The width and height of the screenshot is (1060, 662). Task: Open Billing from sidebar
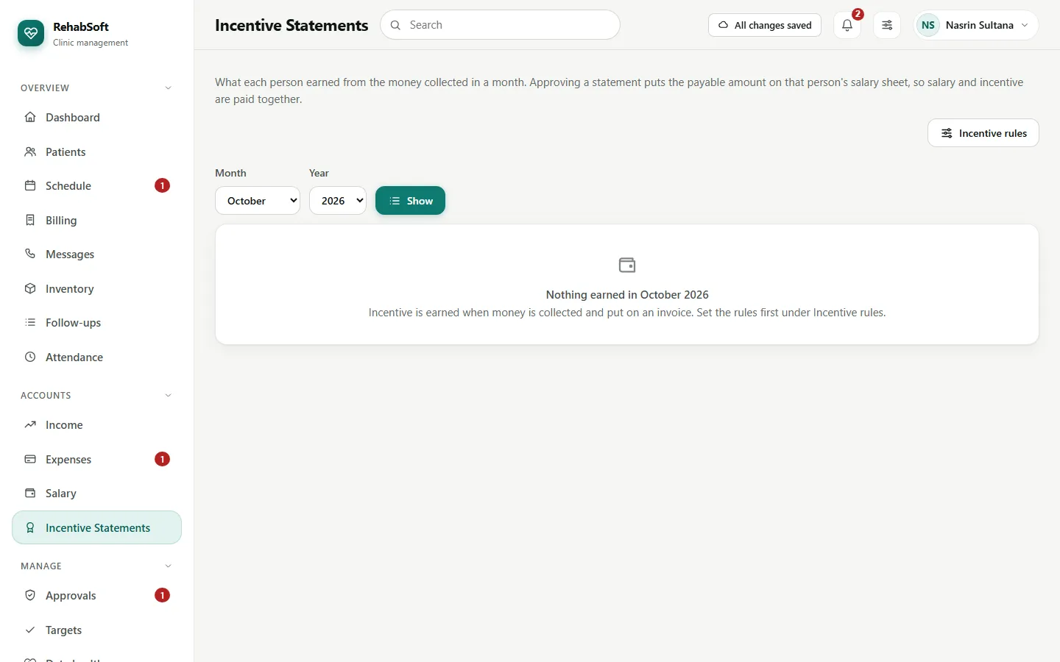[x=96, y=220]
